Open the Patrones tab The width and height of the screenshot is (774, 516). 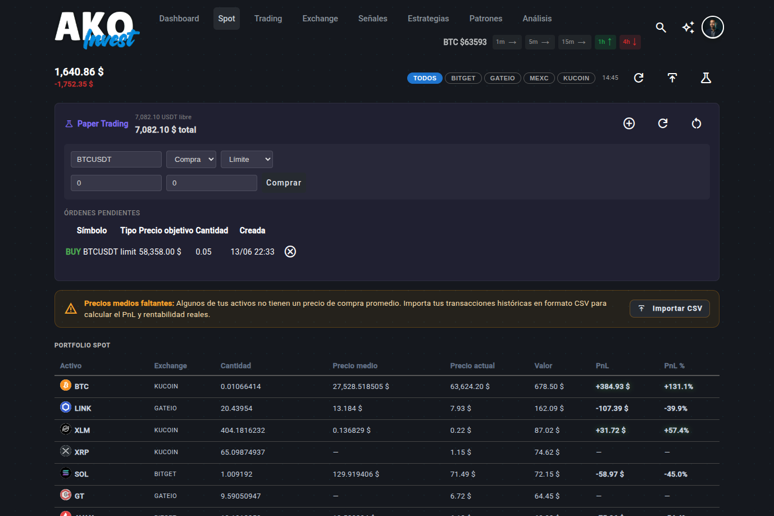pyautogui.click(x=486, y=19)
